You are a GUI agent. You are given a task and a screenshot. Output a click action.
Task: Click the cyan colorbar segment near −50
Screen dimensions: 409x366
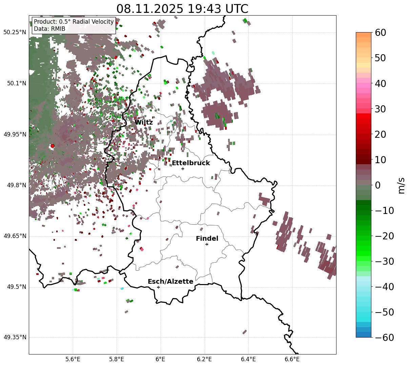364,314
